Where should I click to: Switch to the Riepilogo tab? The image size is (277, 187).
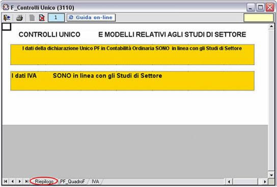pyautogui.click(x=44, y=181)
